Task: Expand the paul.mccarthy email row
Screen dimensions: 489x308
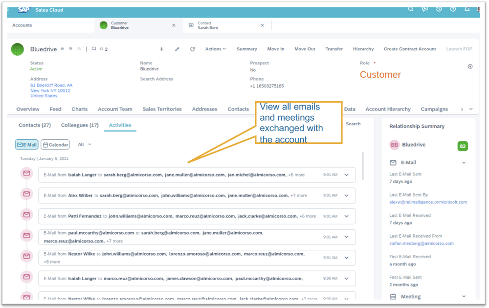Action: tap(347, 237)
